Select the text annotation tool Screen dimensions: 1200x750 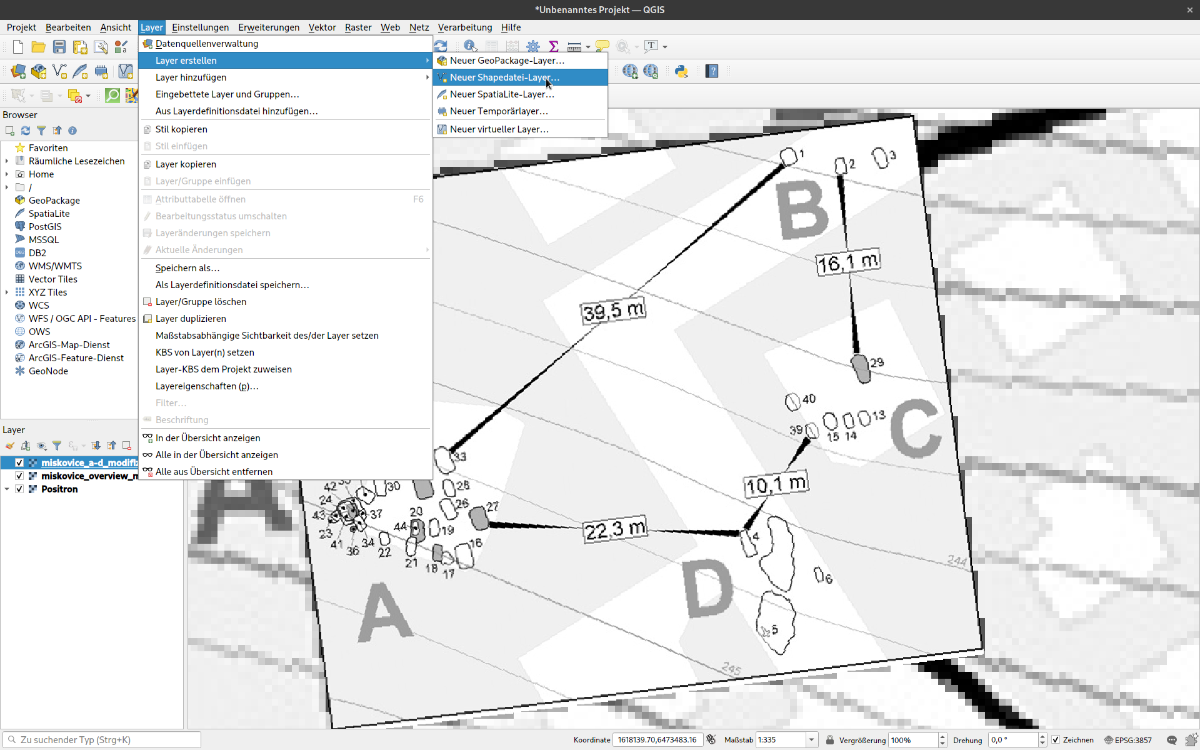pos(651,46)
